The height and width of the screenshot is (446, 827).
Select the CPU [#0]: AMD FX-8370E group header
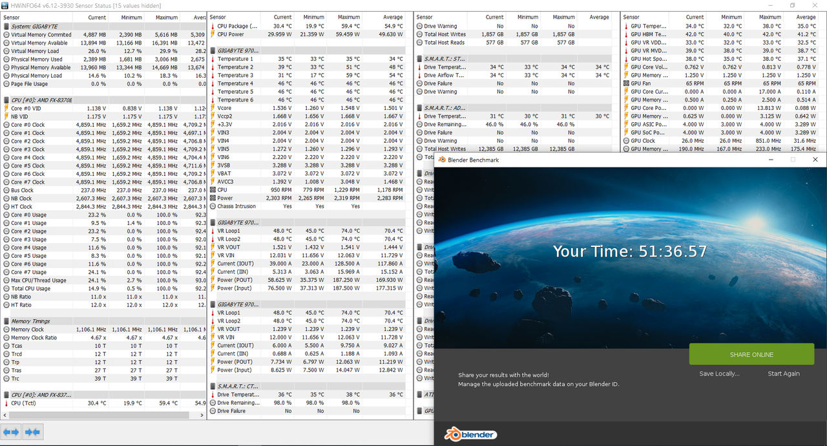pyautogui.click(x=103, y=100)
